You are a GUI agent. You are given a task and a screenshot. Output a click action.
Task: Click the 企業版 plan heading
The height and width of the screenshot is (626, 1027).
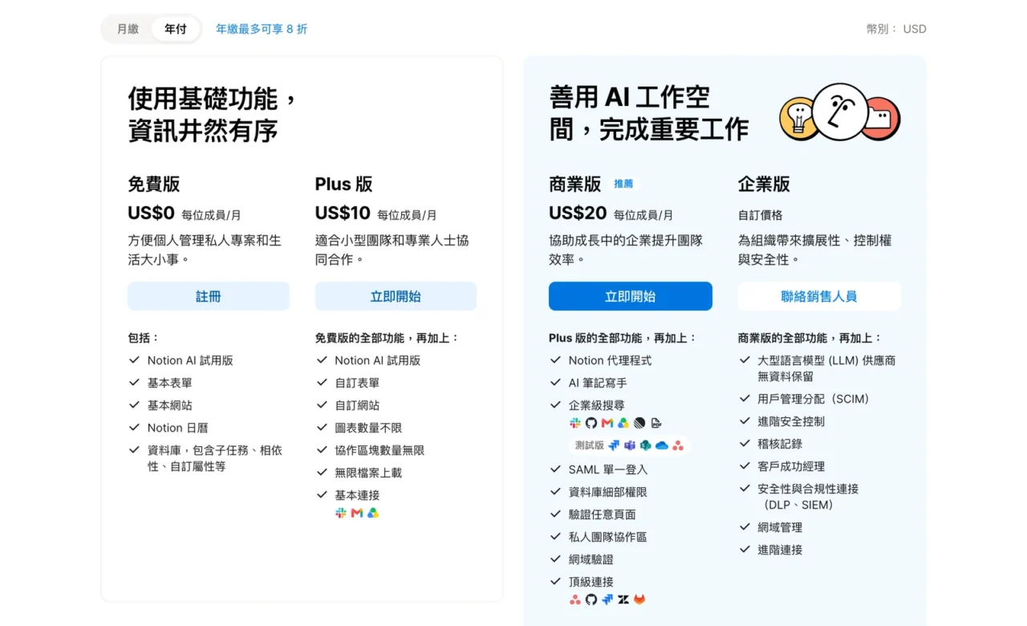pyautogui.click(x=764, y=184)
